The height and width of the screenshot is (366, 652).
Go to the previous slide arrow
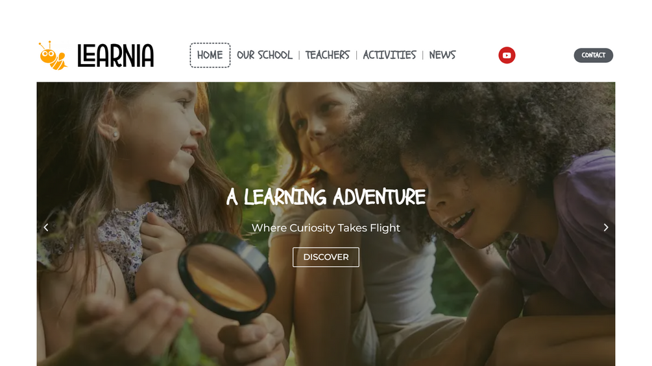46,227
